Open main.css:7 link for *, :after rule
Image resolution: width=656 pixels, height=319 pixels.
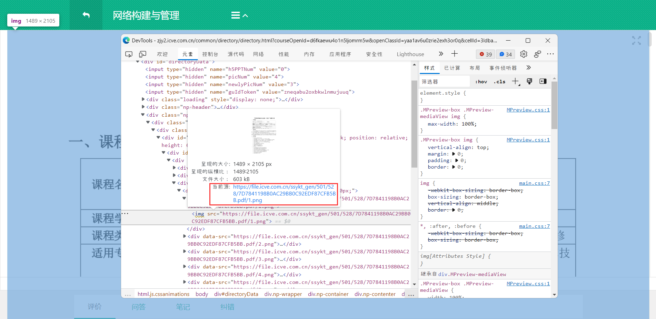pos(534,226)
